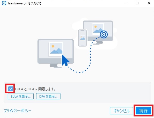This screenshot has height=118, width=154.
Task: Minimize the license agreement window
Action: point(126,3)
